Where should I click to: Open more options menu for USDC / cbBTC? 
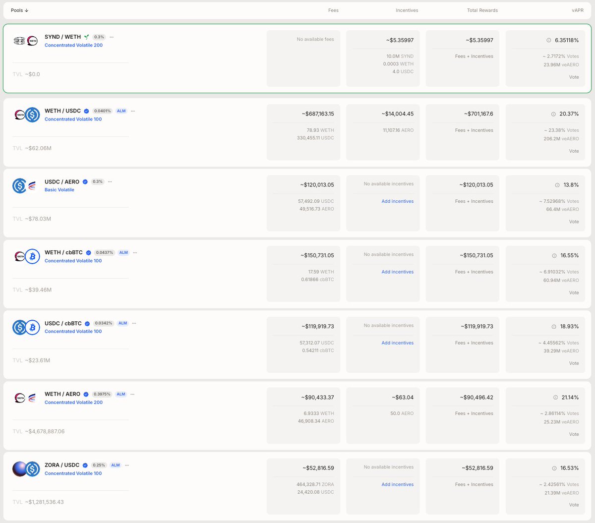point(134,324)
